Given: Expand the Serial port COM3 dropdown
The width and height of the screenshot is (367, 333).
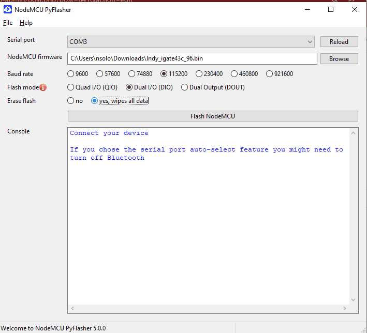Looking at the screenshot, I should point(310,42).
